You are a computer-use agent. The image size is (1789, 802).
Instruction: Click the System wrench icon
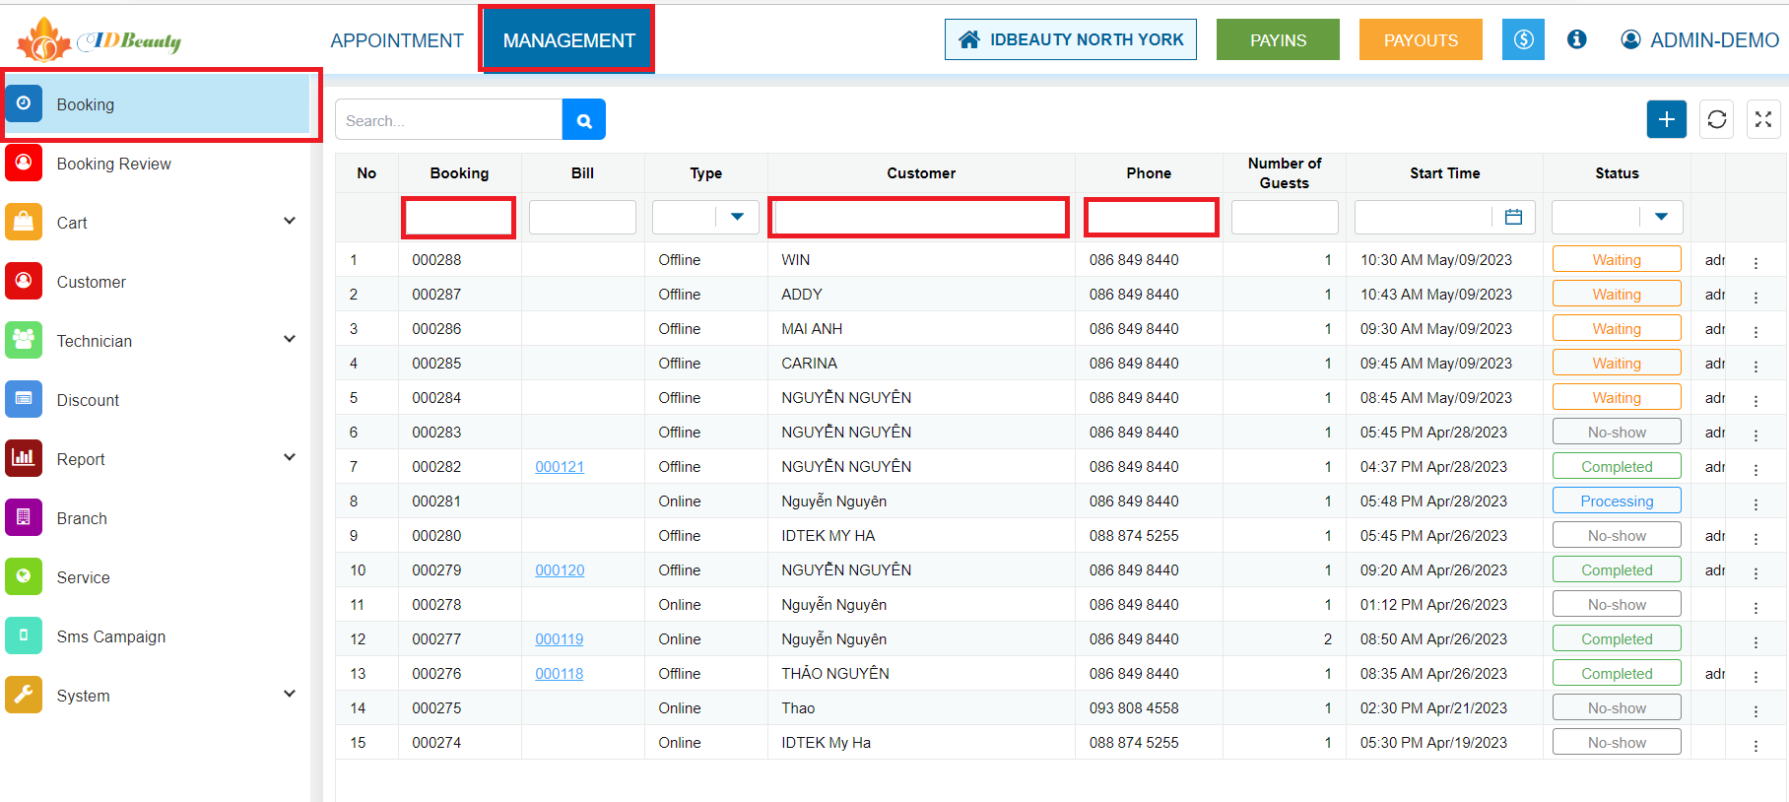tap(24, 695)
